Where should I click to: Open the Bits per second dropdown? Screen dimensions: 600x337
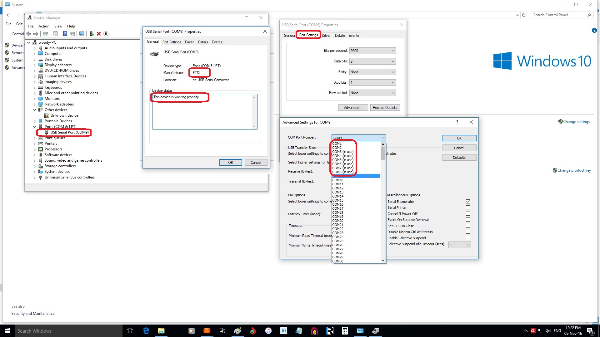tap(372, 51)
